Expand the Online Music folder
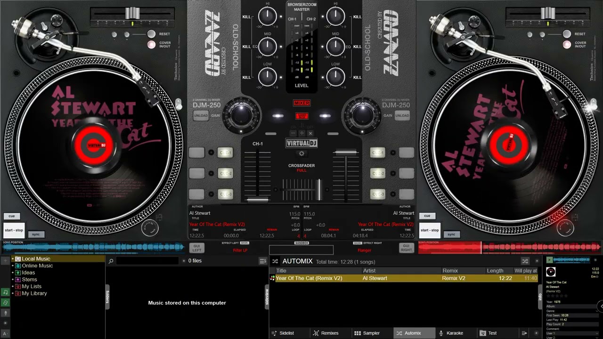The image size is (603, 339). (13, 266)
